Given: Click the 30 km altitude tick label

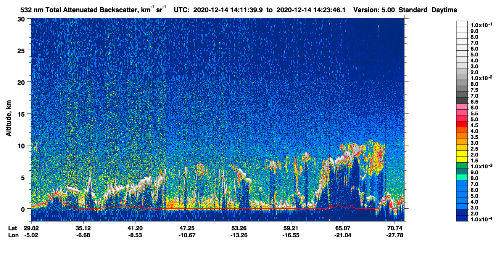Looking at the screenshot, I should click(22, 19).
